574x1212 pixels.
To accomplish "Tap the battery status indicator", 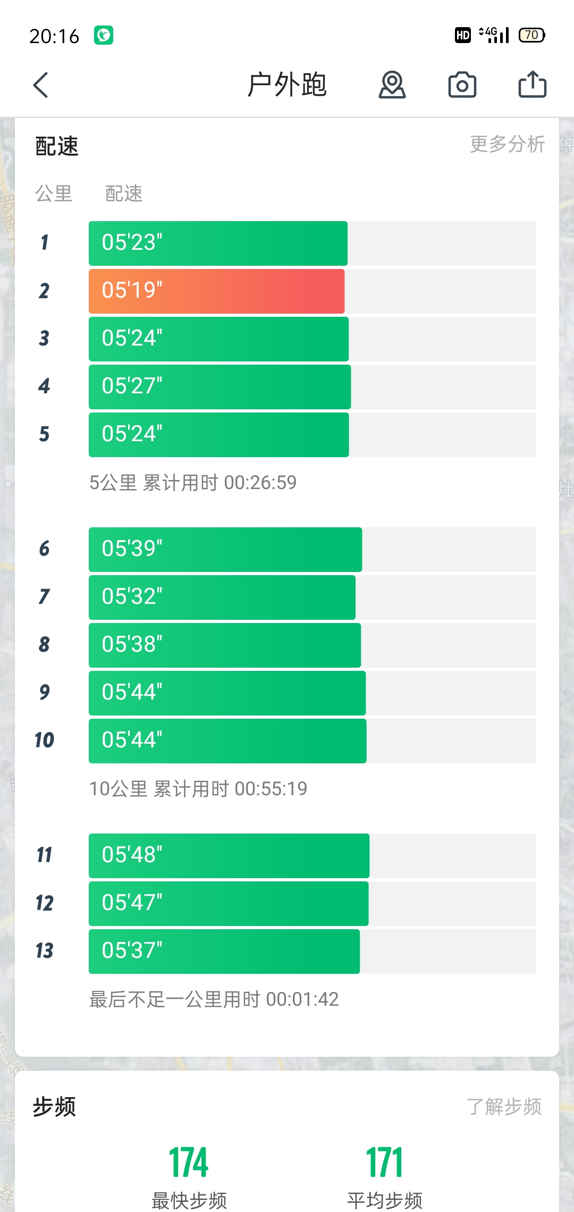I will pyautogui.click(x=532, y=35).
